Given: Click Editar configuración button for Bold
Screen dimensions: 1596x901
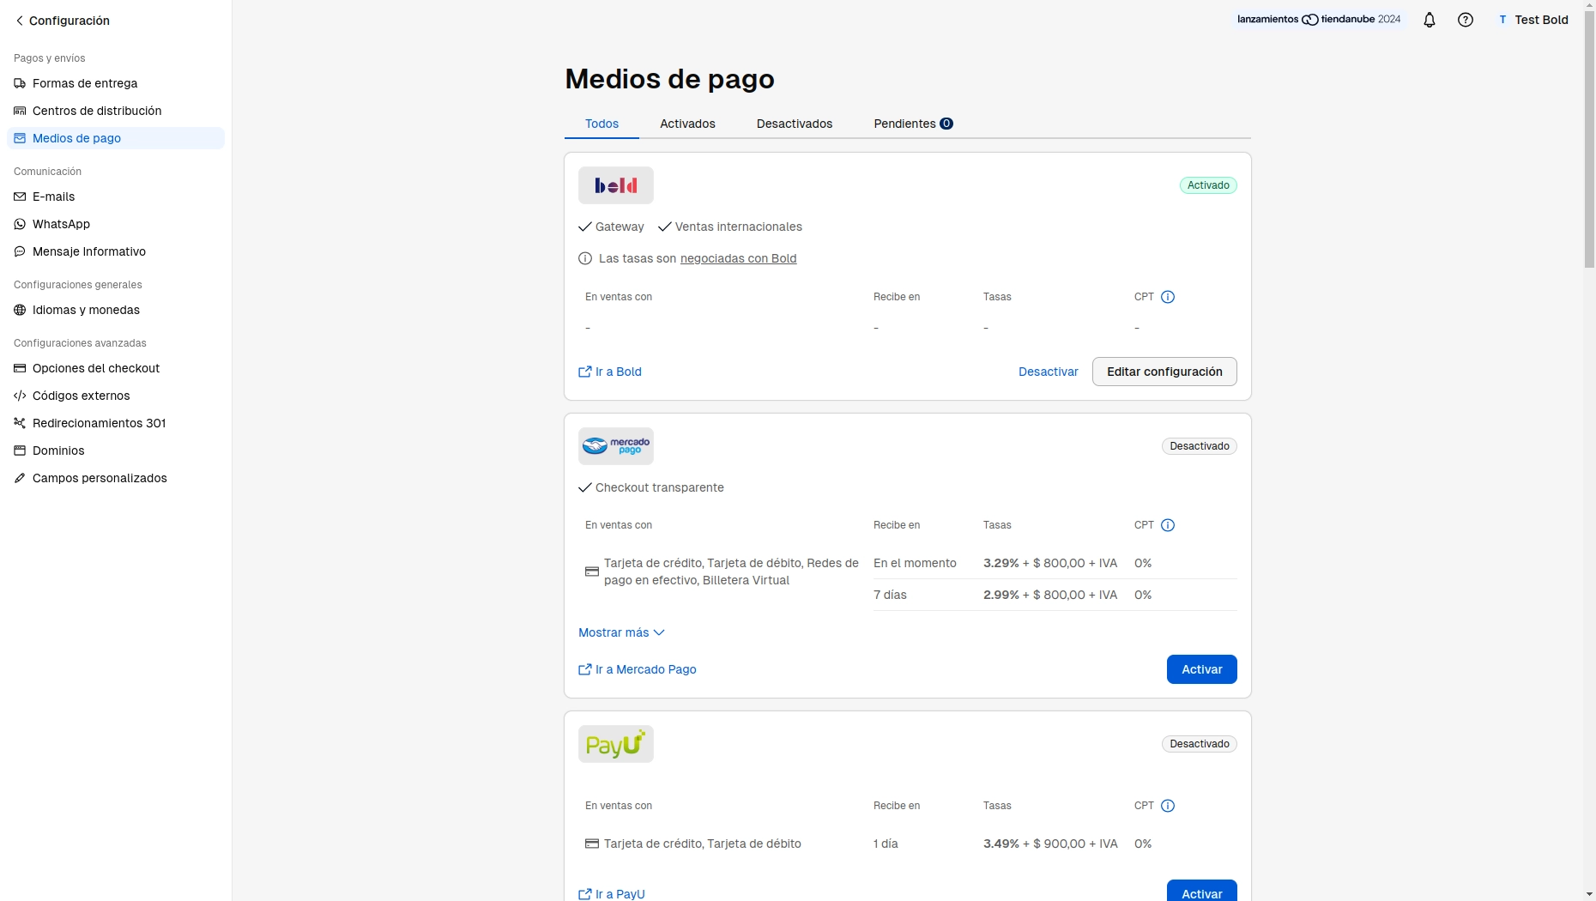Looking at the screenshot, I should [x=1164, y=372].
